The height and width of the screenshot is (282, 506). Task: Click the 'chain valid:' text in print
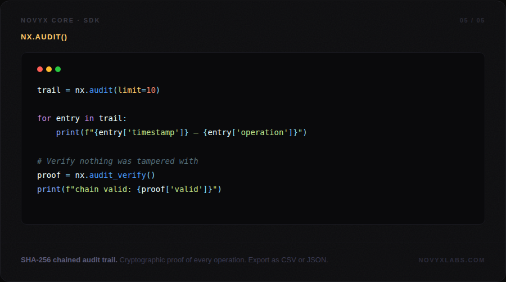click(x=108, y=189)
